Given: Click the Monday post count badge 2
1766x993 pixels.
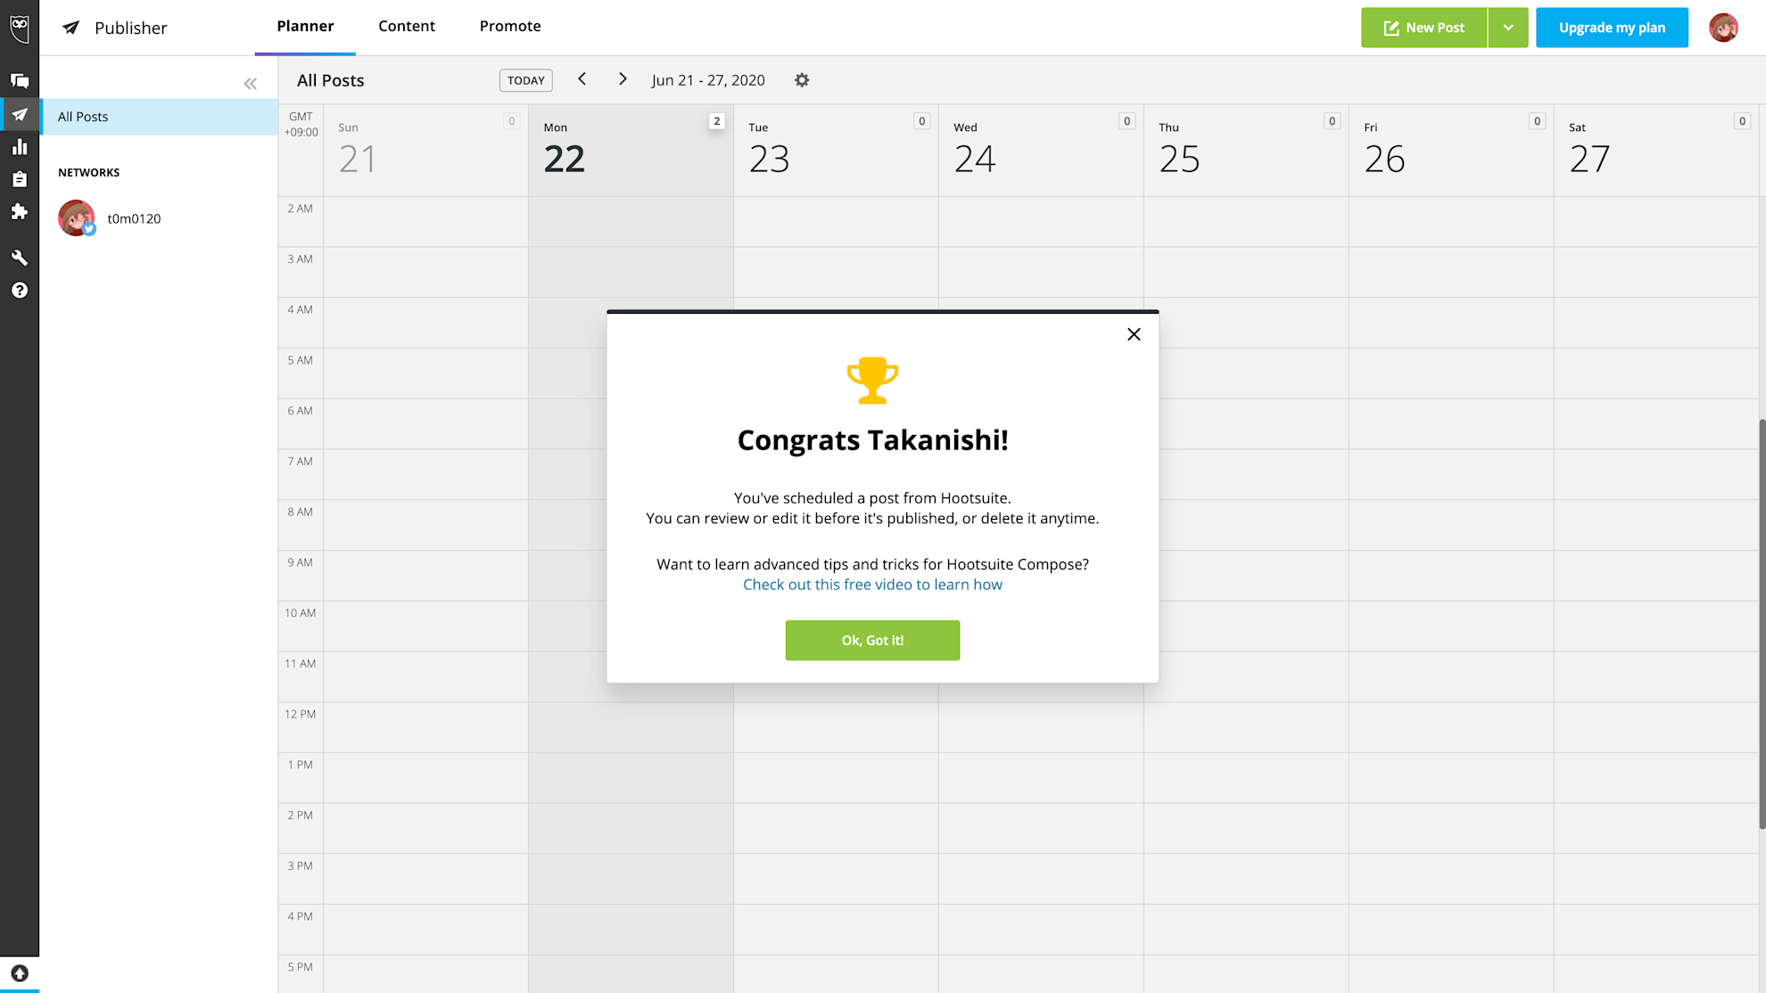Looking at the screenshot, I should tap(716, 121).
